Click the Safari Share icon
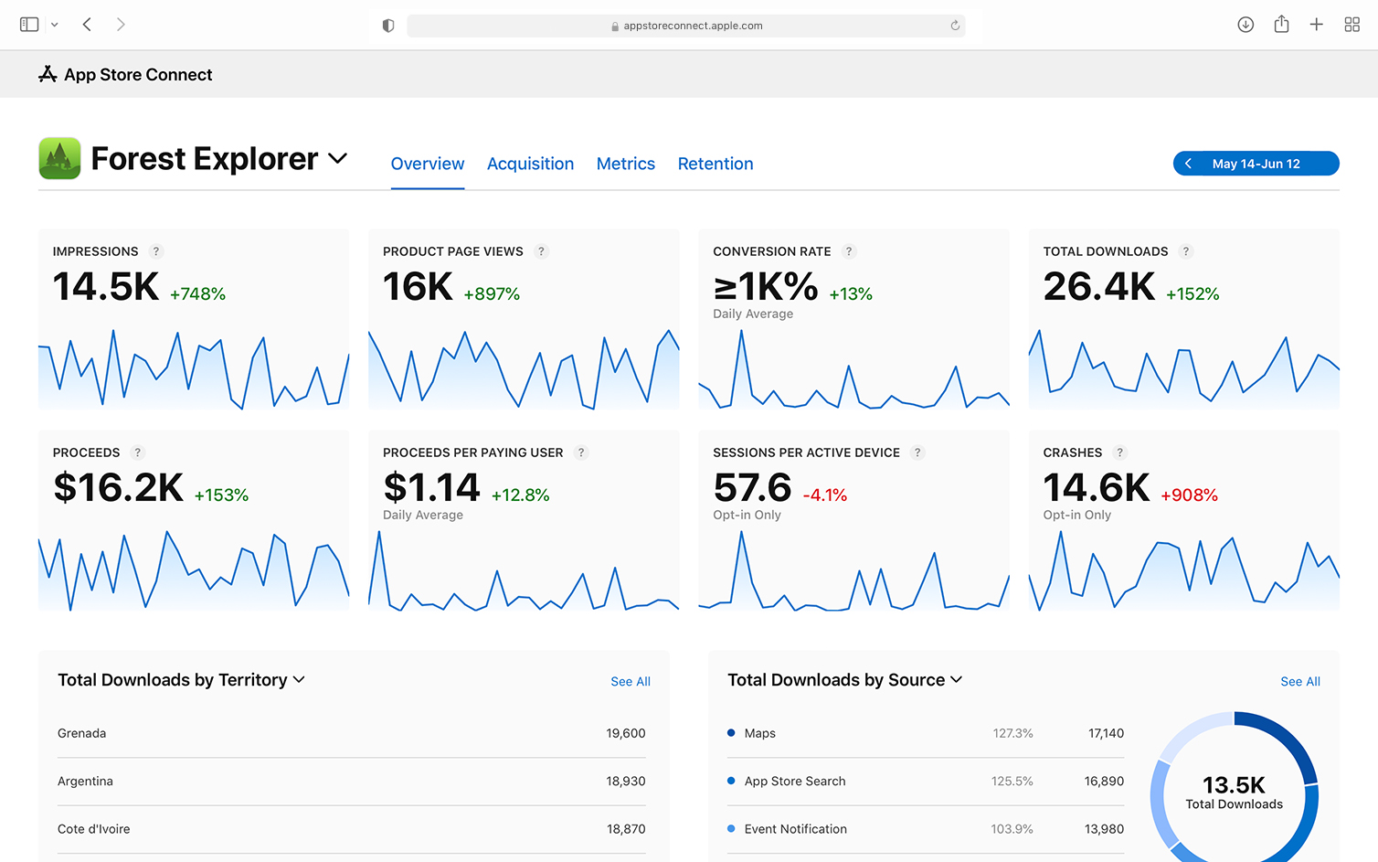The width and height of the screenshot is (1378, 862). coord(1281,24)
